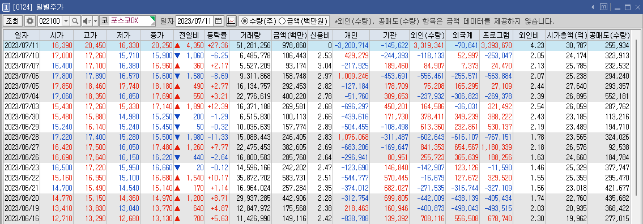The height and width of the screenshot is (224, 643).
Task: Click the 개인 column header
Action: tap(351, 35)
